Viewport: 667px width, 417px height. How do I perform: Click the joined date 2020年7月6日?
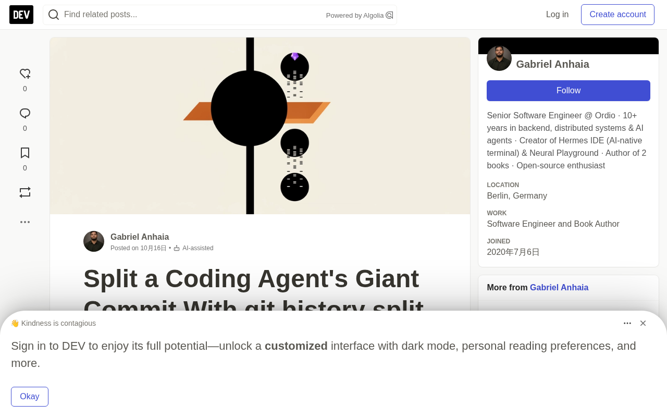[513, 252]
